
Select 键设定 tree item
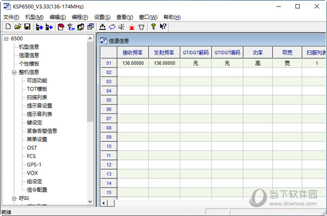pyautogui.click(x=35, y=123)
